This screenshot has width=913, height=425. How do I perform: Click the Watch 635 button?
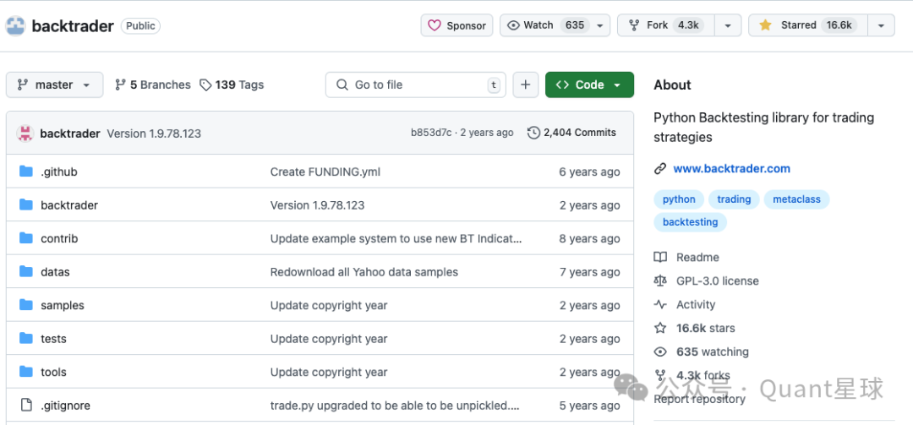tap(547, 25)
